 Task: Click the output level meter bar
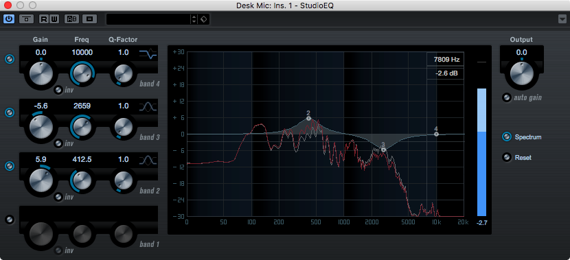pyautogui.click(x=481, y=152)
